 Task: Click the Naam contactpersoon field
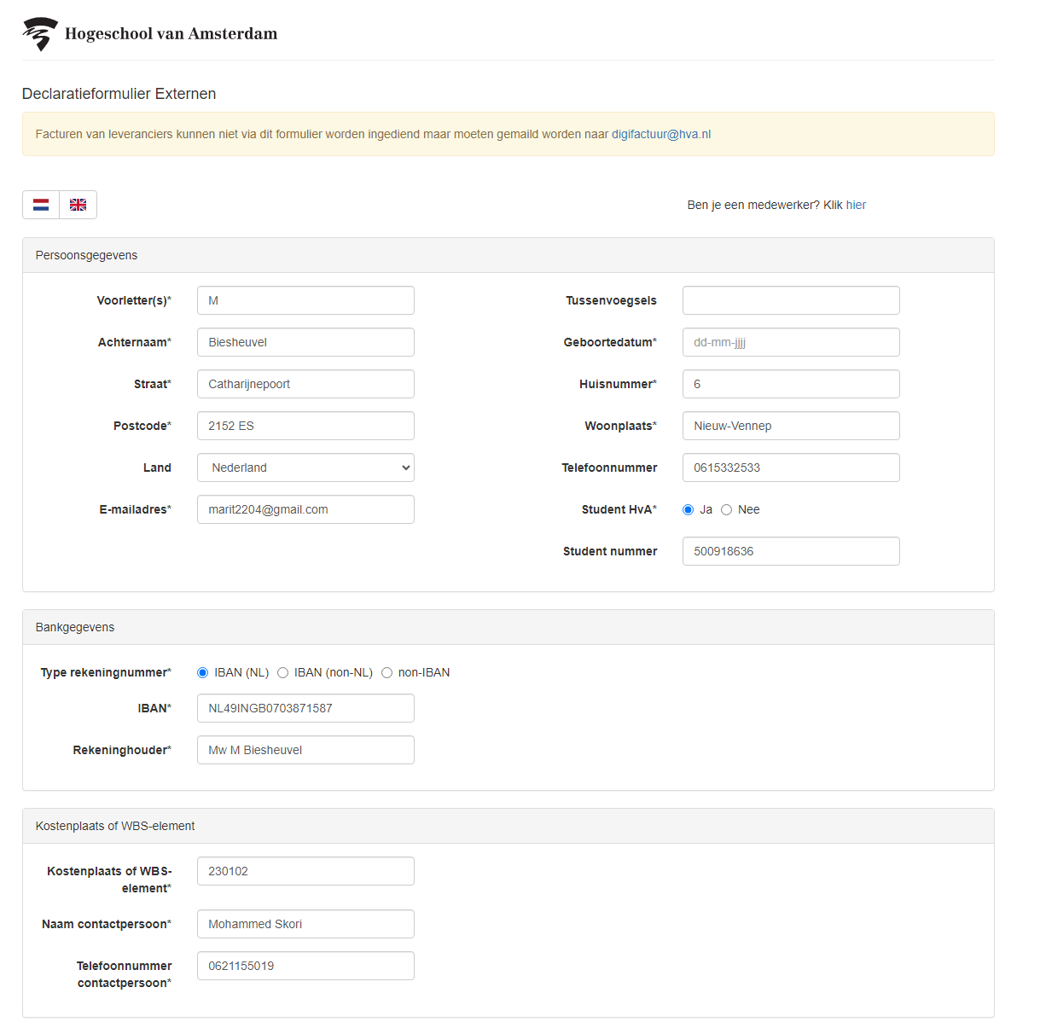click(305, 924)
